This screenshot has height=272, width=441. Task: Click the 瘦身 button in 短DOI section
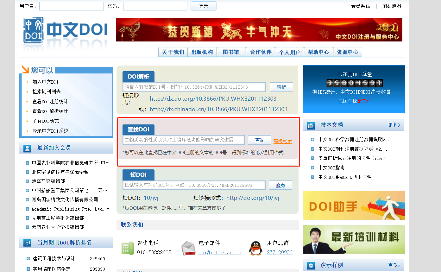(280, 185)
